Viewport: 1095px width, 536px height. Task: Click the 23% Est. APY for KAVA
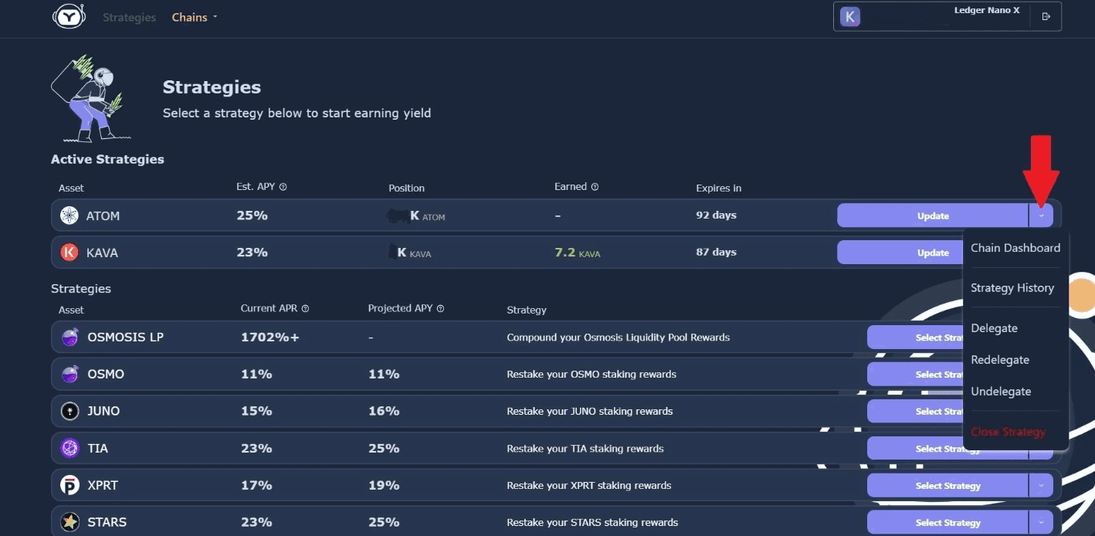tap(252, 253)
